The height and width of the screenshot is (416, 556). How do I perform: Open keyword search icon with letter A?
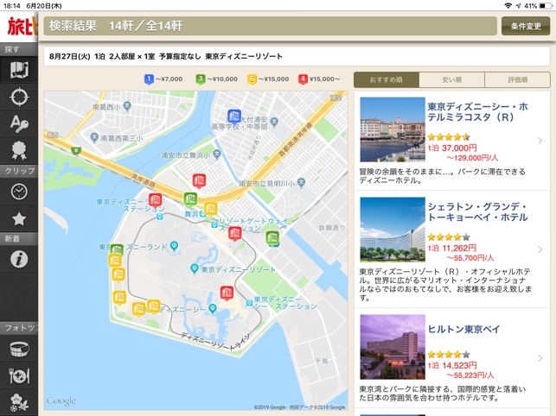coord(19,123)
